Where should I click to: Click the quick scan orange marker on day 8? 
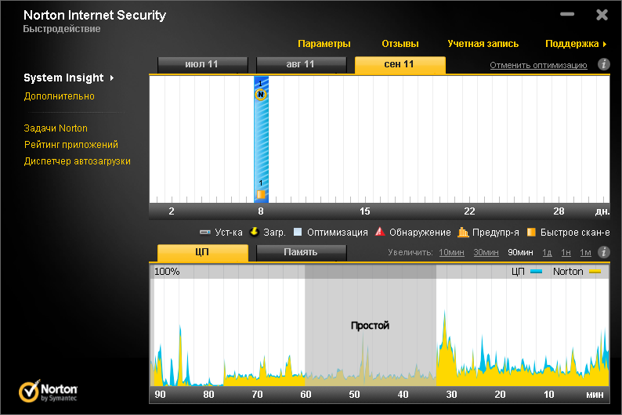coord(261,194)
